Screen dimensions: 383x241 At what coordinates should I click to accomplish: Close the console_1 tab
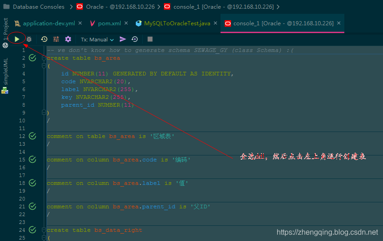point(339,23)
